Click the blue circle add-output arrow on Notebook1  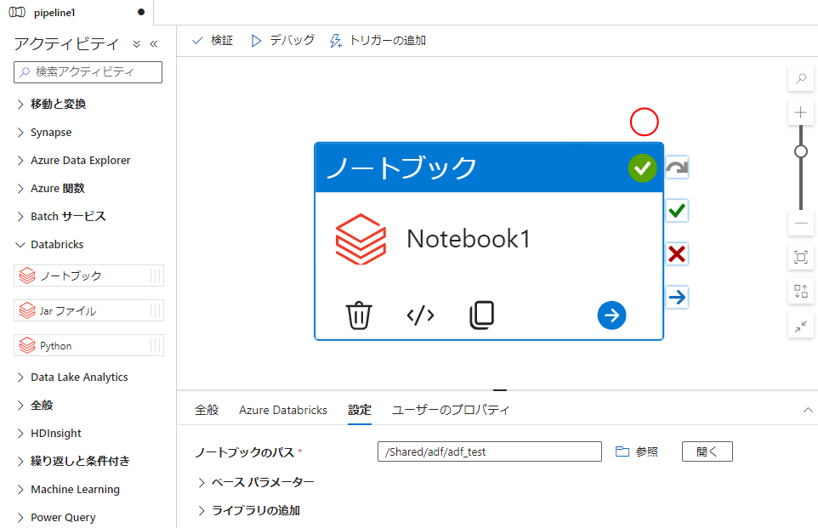click(x=611, y=315)
